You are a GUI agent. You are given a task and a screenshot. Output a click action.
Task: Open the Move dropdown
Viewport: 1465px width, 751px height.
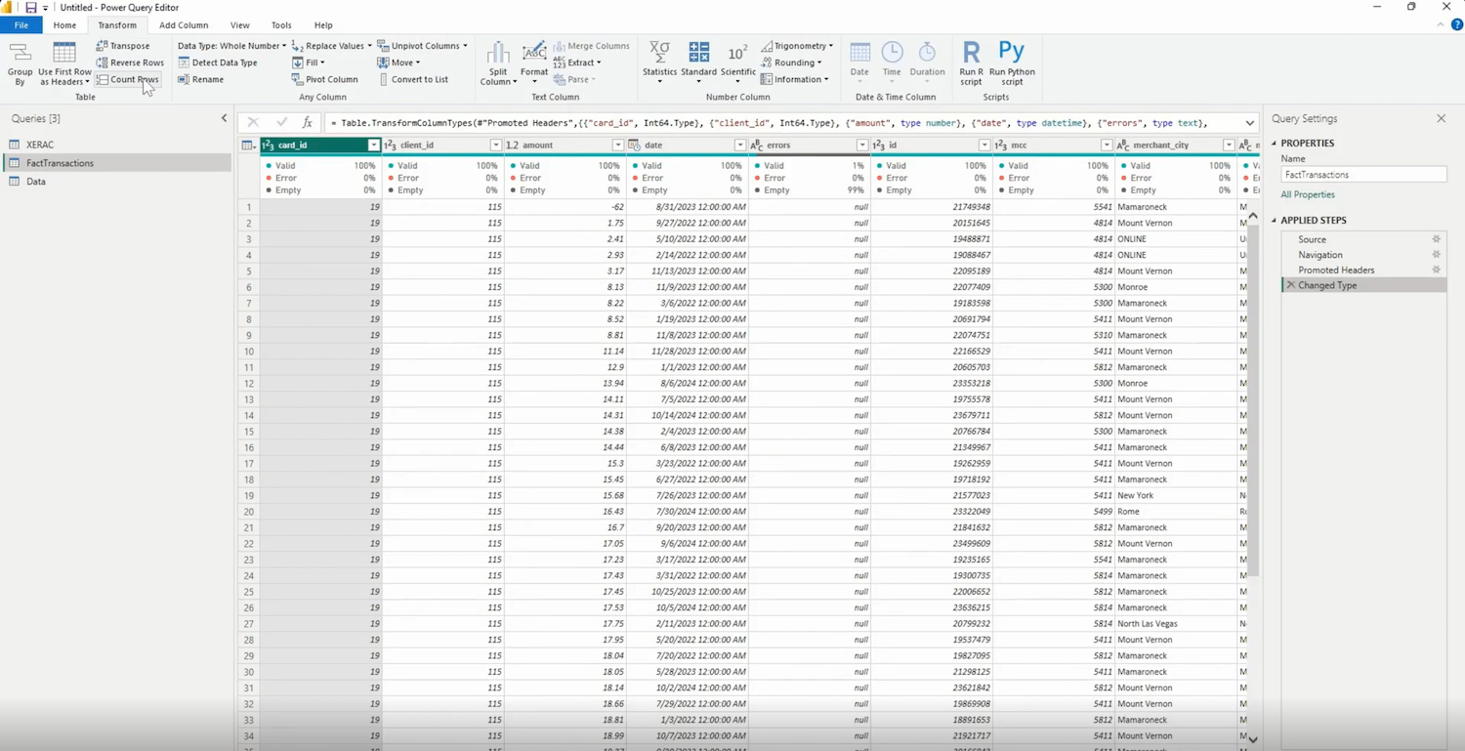(398, 63)
